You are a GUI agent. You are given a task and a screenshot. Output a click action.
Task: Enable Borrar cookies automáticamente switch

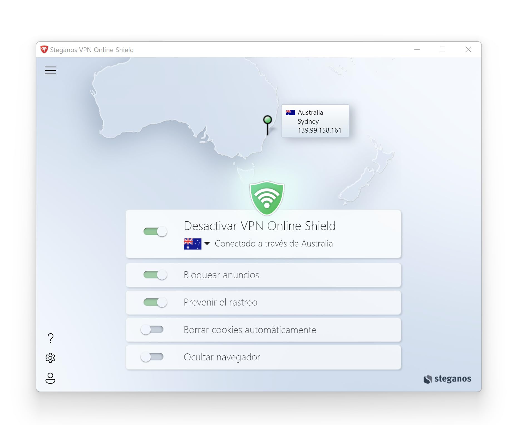point(152,329)
